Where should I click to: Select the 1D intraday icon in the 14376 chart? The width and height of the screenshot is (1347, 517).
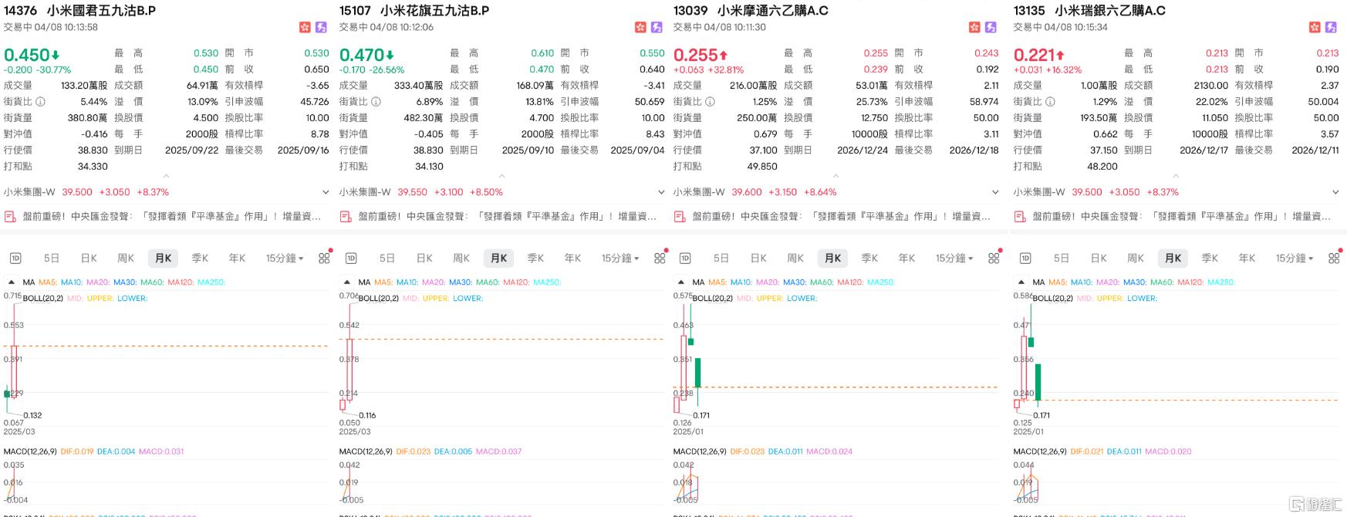15,258
